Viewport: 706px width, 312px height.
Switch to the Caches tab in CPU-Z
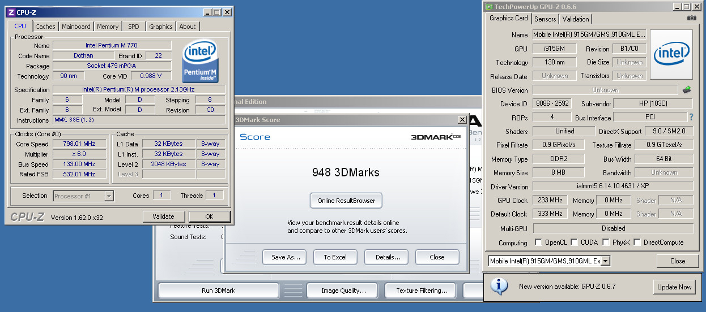(x=45, y=27)
